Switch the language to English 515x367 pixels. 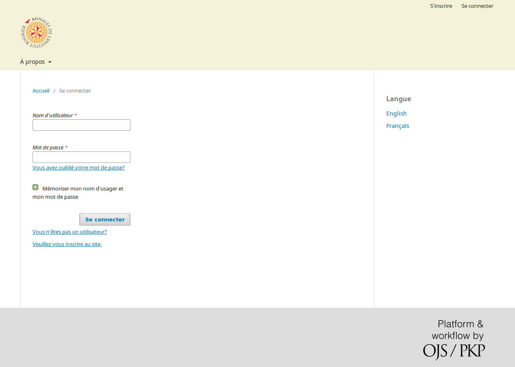[397, 114]
